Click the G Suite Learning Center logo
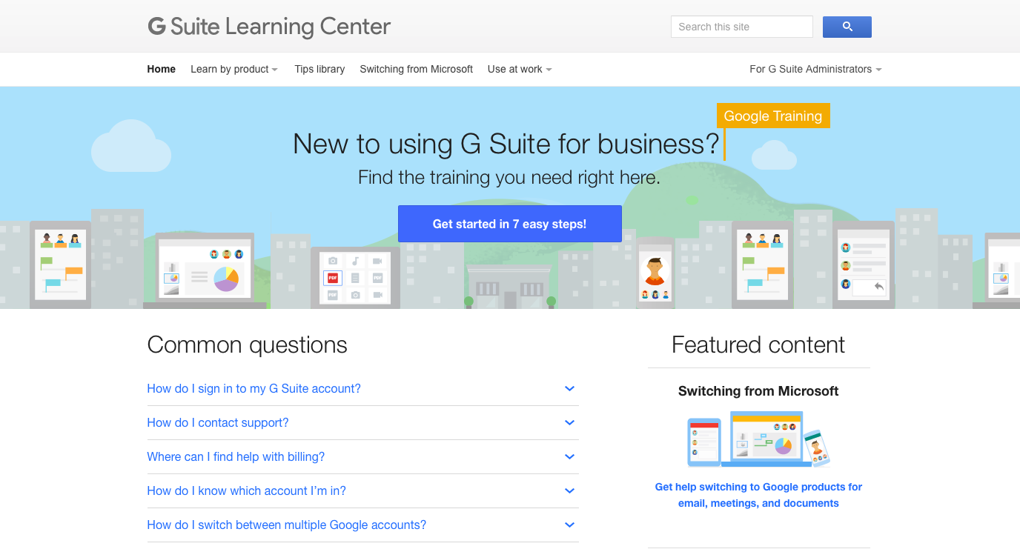Screen dimensions: 1020x549 coord(268,26)
